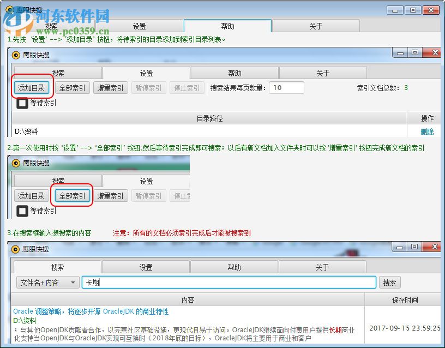The image size is (445, 348).
Task: Click the 停止索引 stop index button
Action: (187, 87)
